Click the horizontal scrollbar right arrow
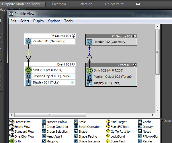 153,115
